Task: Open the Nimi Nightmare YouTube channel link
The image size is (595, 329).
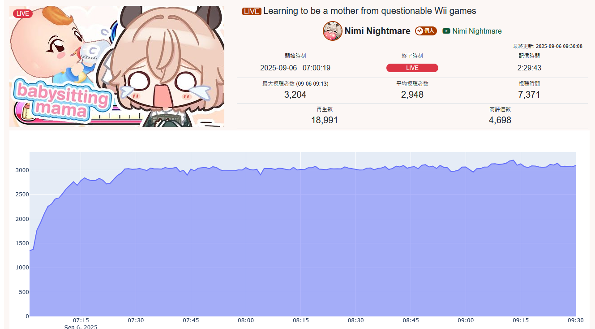Action: point(477,31)
